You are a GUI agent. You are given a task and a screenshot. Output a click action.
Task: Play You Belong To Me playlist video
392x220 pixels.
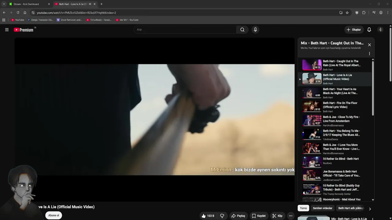click(335, 135)
